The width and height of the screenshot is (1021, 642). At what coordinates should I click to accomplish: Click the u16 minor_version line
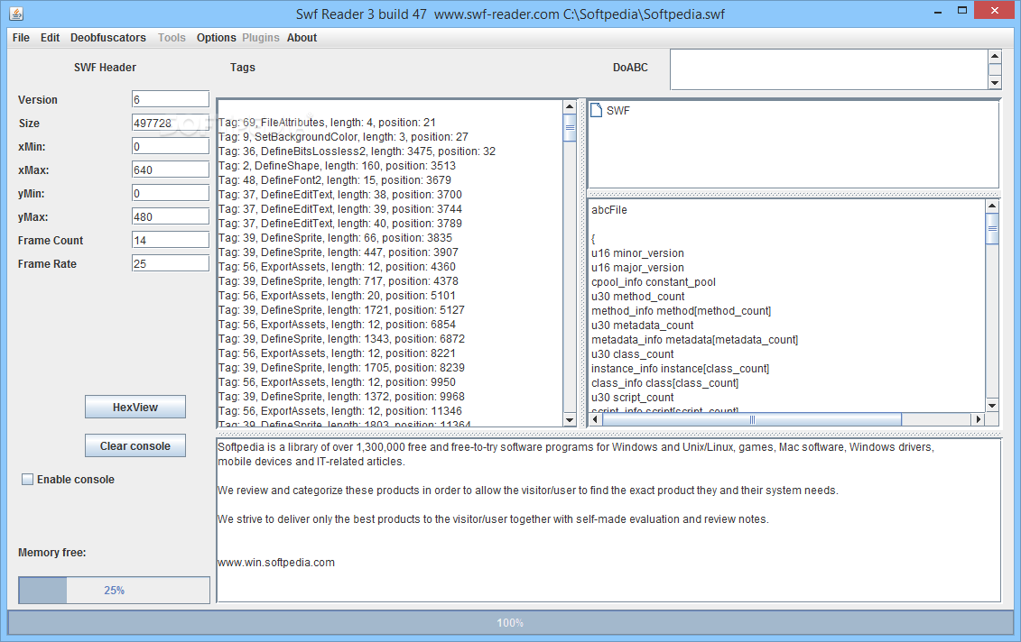point(637,253)
